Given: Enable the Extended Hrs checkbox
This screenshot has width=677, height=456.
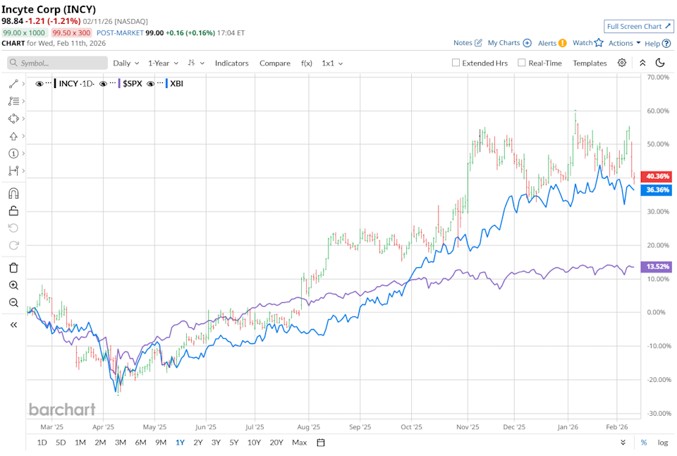Looking at the screenshot, I should [456, 63].
